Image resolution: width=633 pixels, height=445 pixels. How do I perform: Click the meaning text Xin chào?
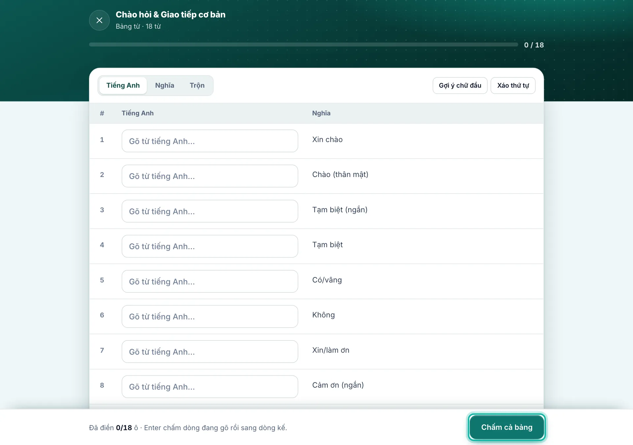pyautogui.click(x=327, y=139)
